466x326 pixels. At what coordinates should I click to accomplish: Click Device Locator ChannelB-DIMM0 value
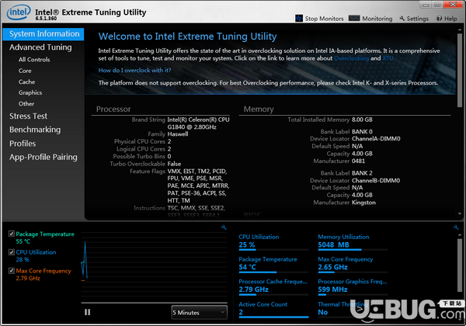[x=376, y=181]
